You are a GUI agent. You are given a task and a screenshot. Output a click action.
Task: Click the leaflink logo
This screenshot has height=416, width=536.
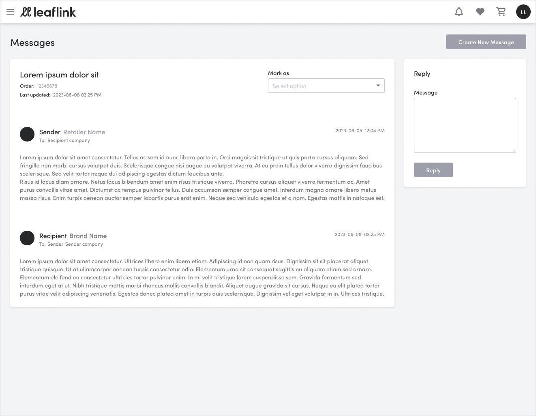[x=48, y=12]
